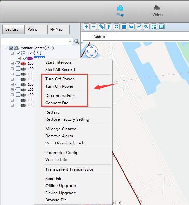Expand the purple car vehicle node

click(x=19, y=58)
